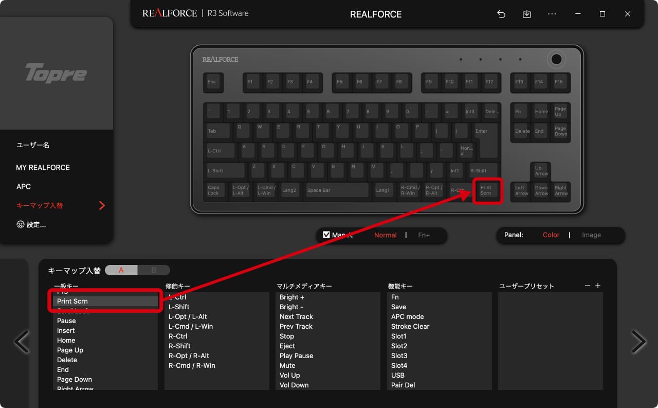Click the back arrow icon in title bar

tap(501, 14)
